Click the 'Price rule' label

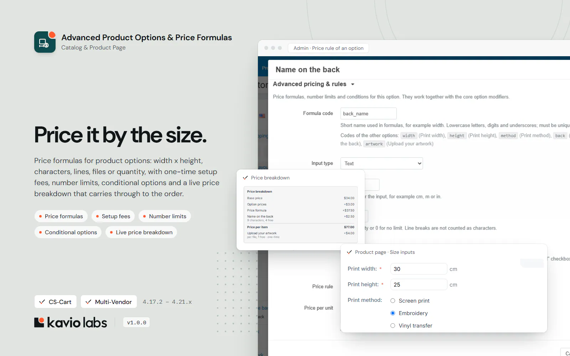point(322,287)
